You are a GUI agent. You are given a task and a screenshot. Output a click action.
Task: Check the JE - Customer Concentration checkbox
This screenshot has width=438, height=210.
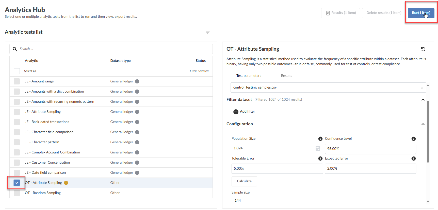coord(17,163)
